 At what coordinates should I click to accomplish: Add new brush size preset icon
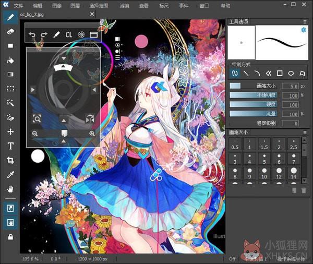(x=294, y=190)
